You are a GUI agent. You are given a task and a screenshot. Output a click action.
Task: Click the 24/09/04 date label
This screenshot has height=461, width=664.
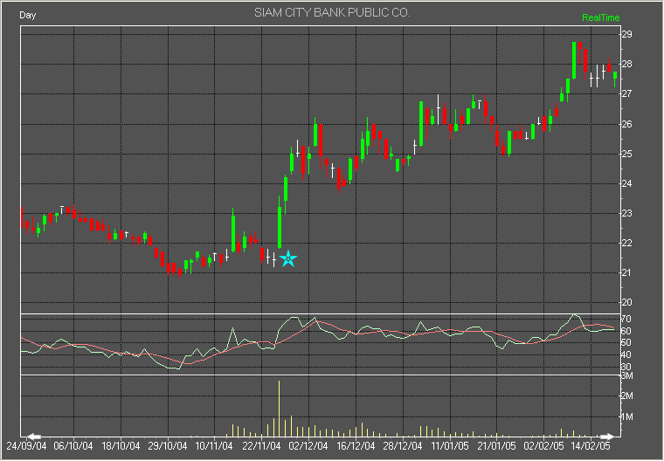coord(26,446)
